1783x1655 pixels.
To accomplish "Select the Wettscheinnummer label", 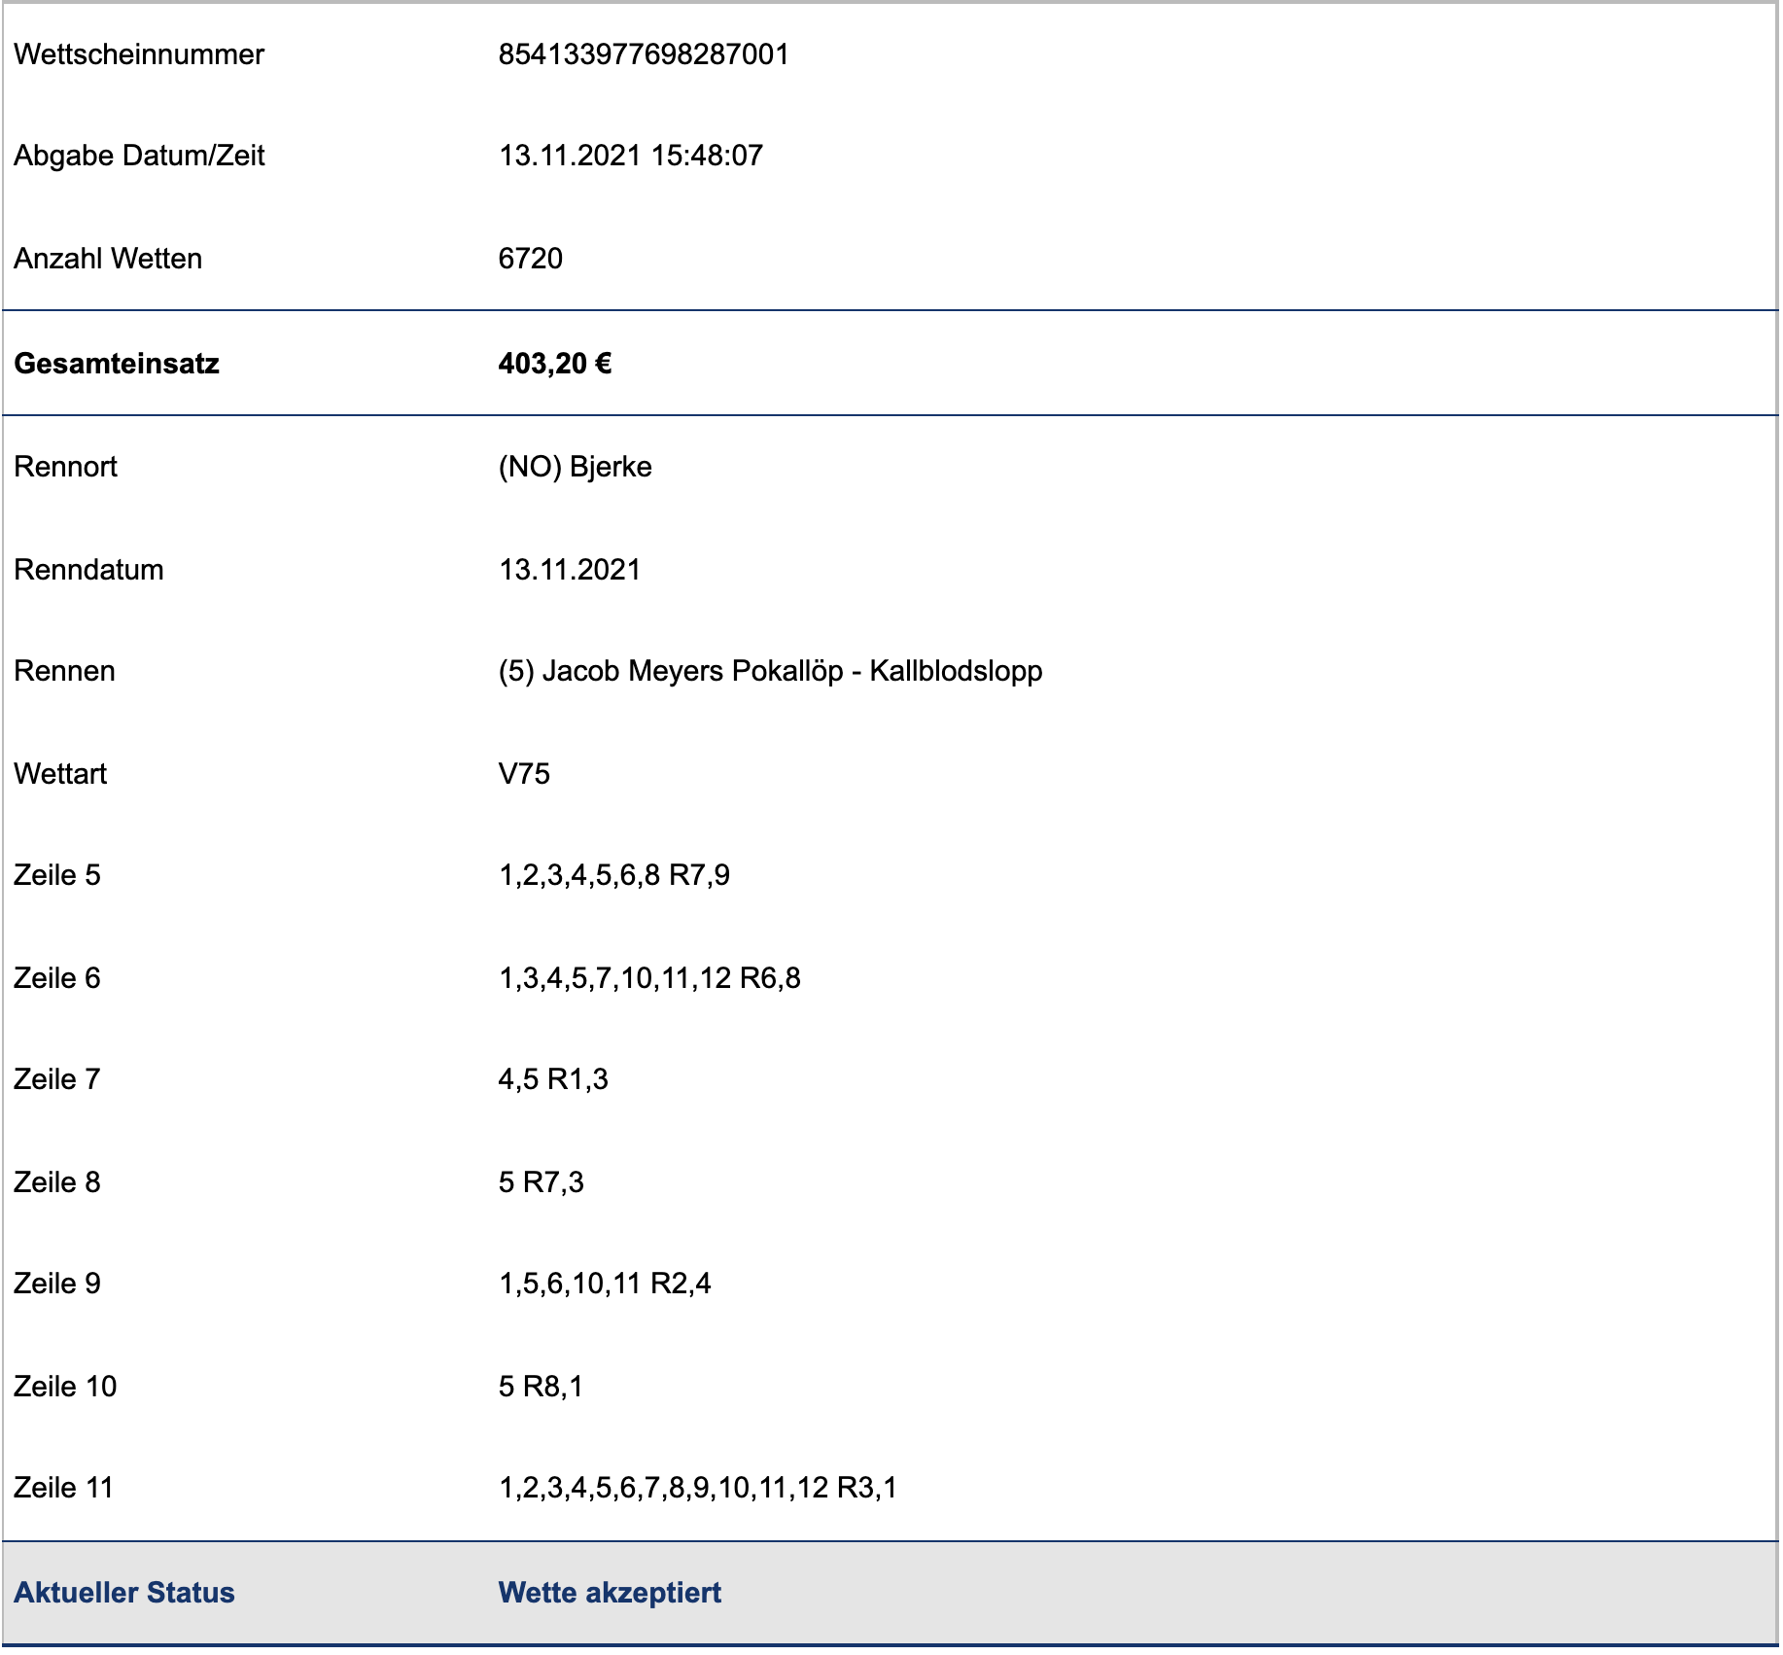I will 139,54.
